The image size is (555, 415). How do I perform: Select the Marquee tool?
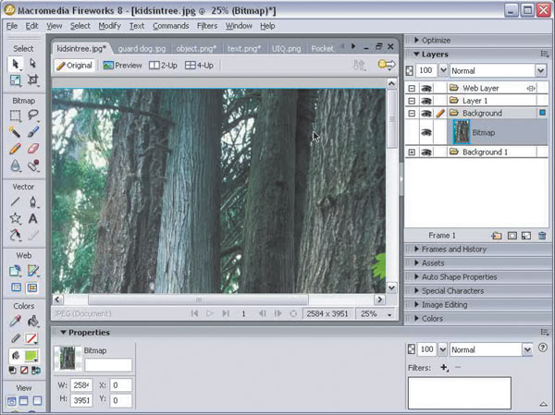(15, 115)
